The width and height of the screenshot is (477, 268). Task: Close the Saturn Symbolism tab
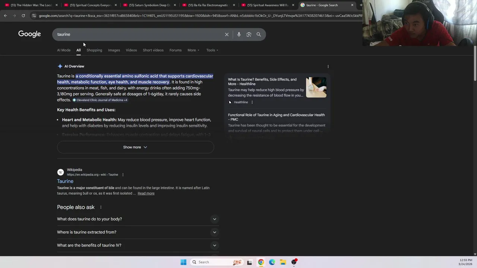[175, 5]
